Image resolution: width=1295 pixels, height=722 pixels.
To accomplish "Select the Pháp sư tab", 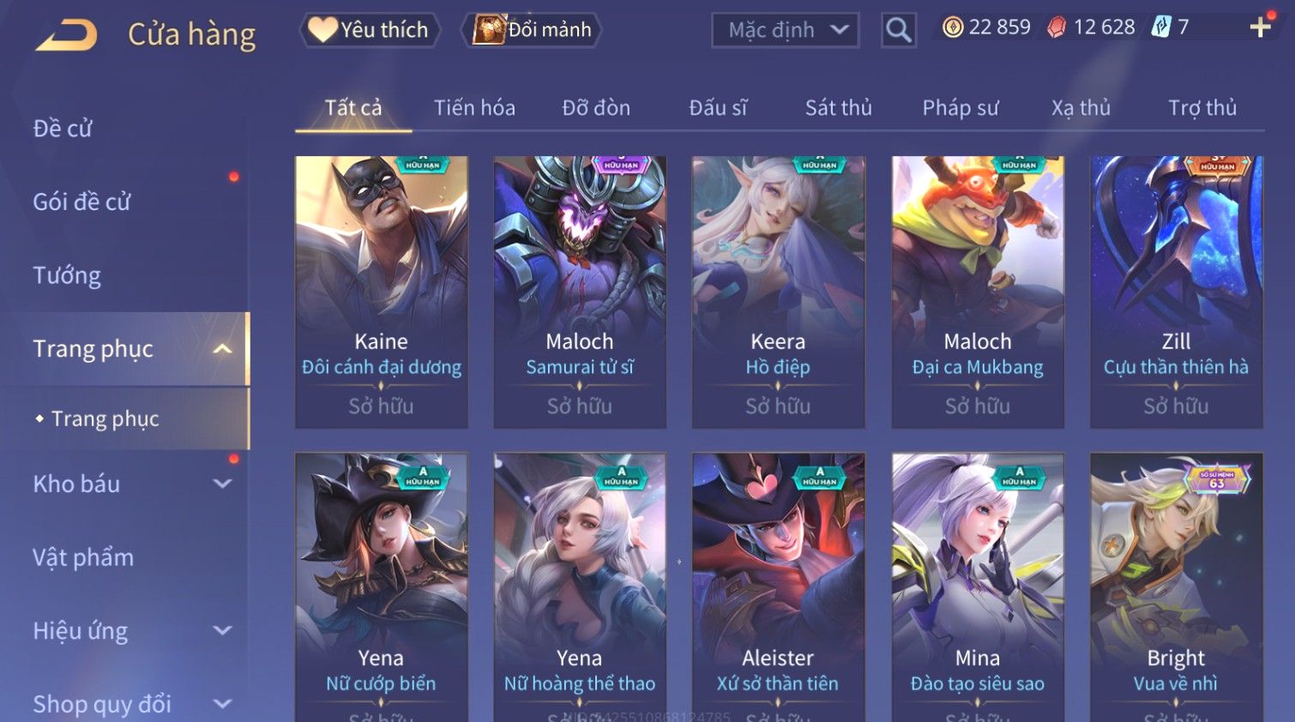I will pyautogui.click(x=960, y=108).
